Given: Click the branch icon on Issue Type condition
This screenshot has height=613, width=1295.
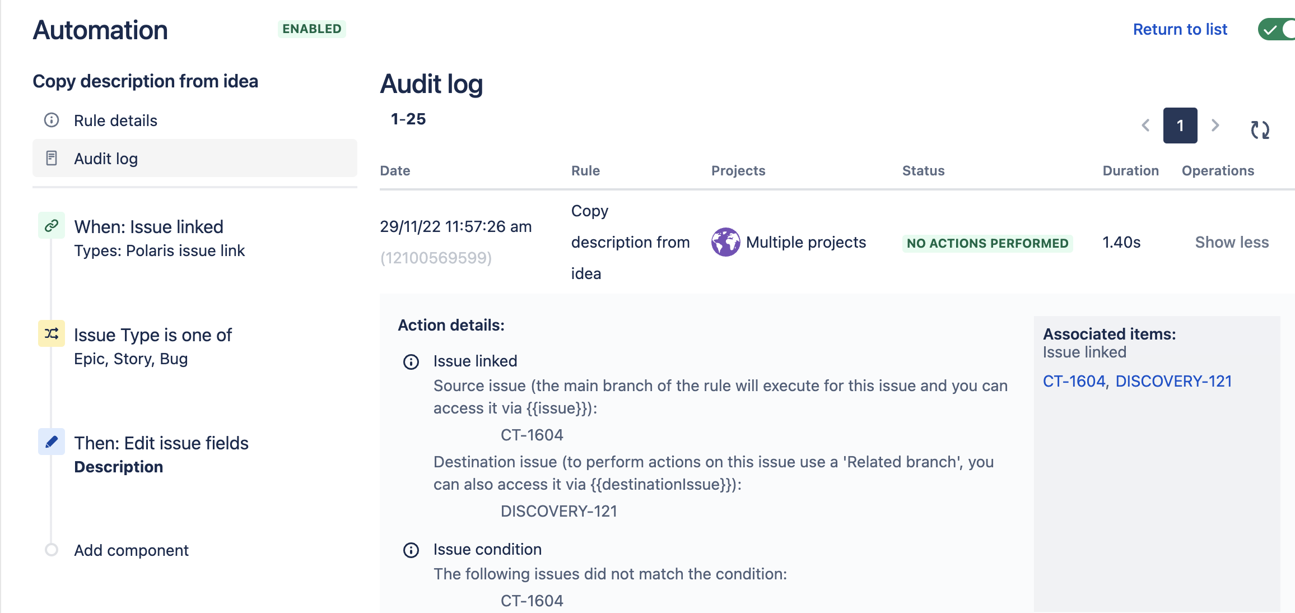Looking at the screenshot, I should pyautogui.click(x=52, y=333).
